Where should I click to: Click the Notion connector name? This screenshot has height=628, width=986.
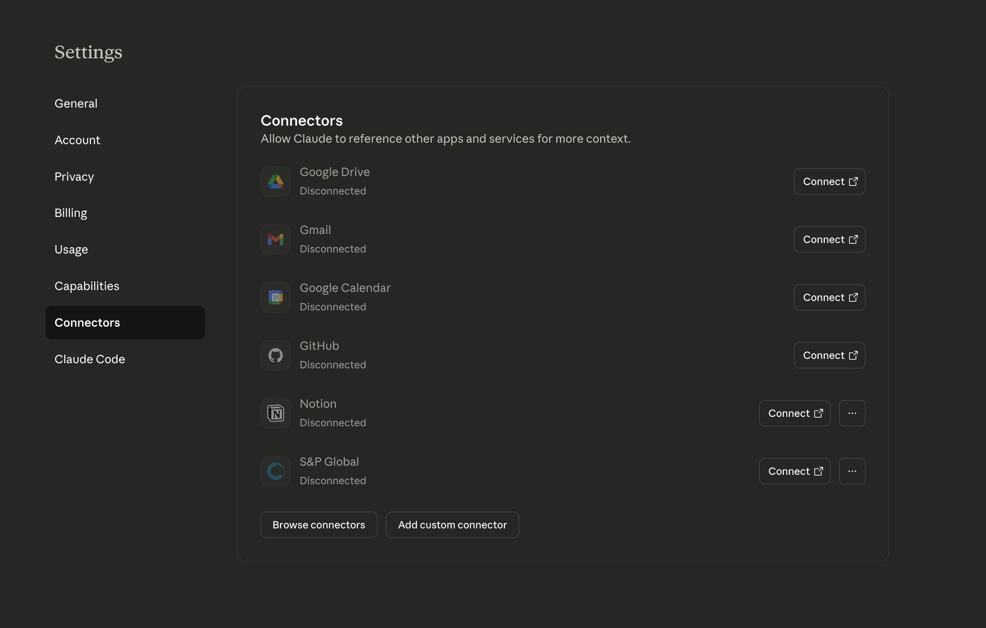click(x=318, y=404)
